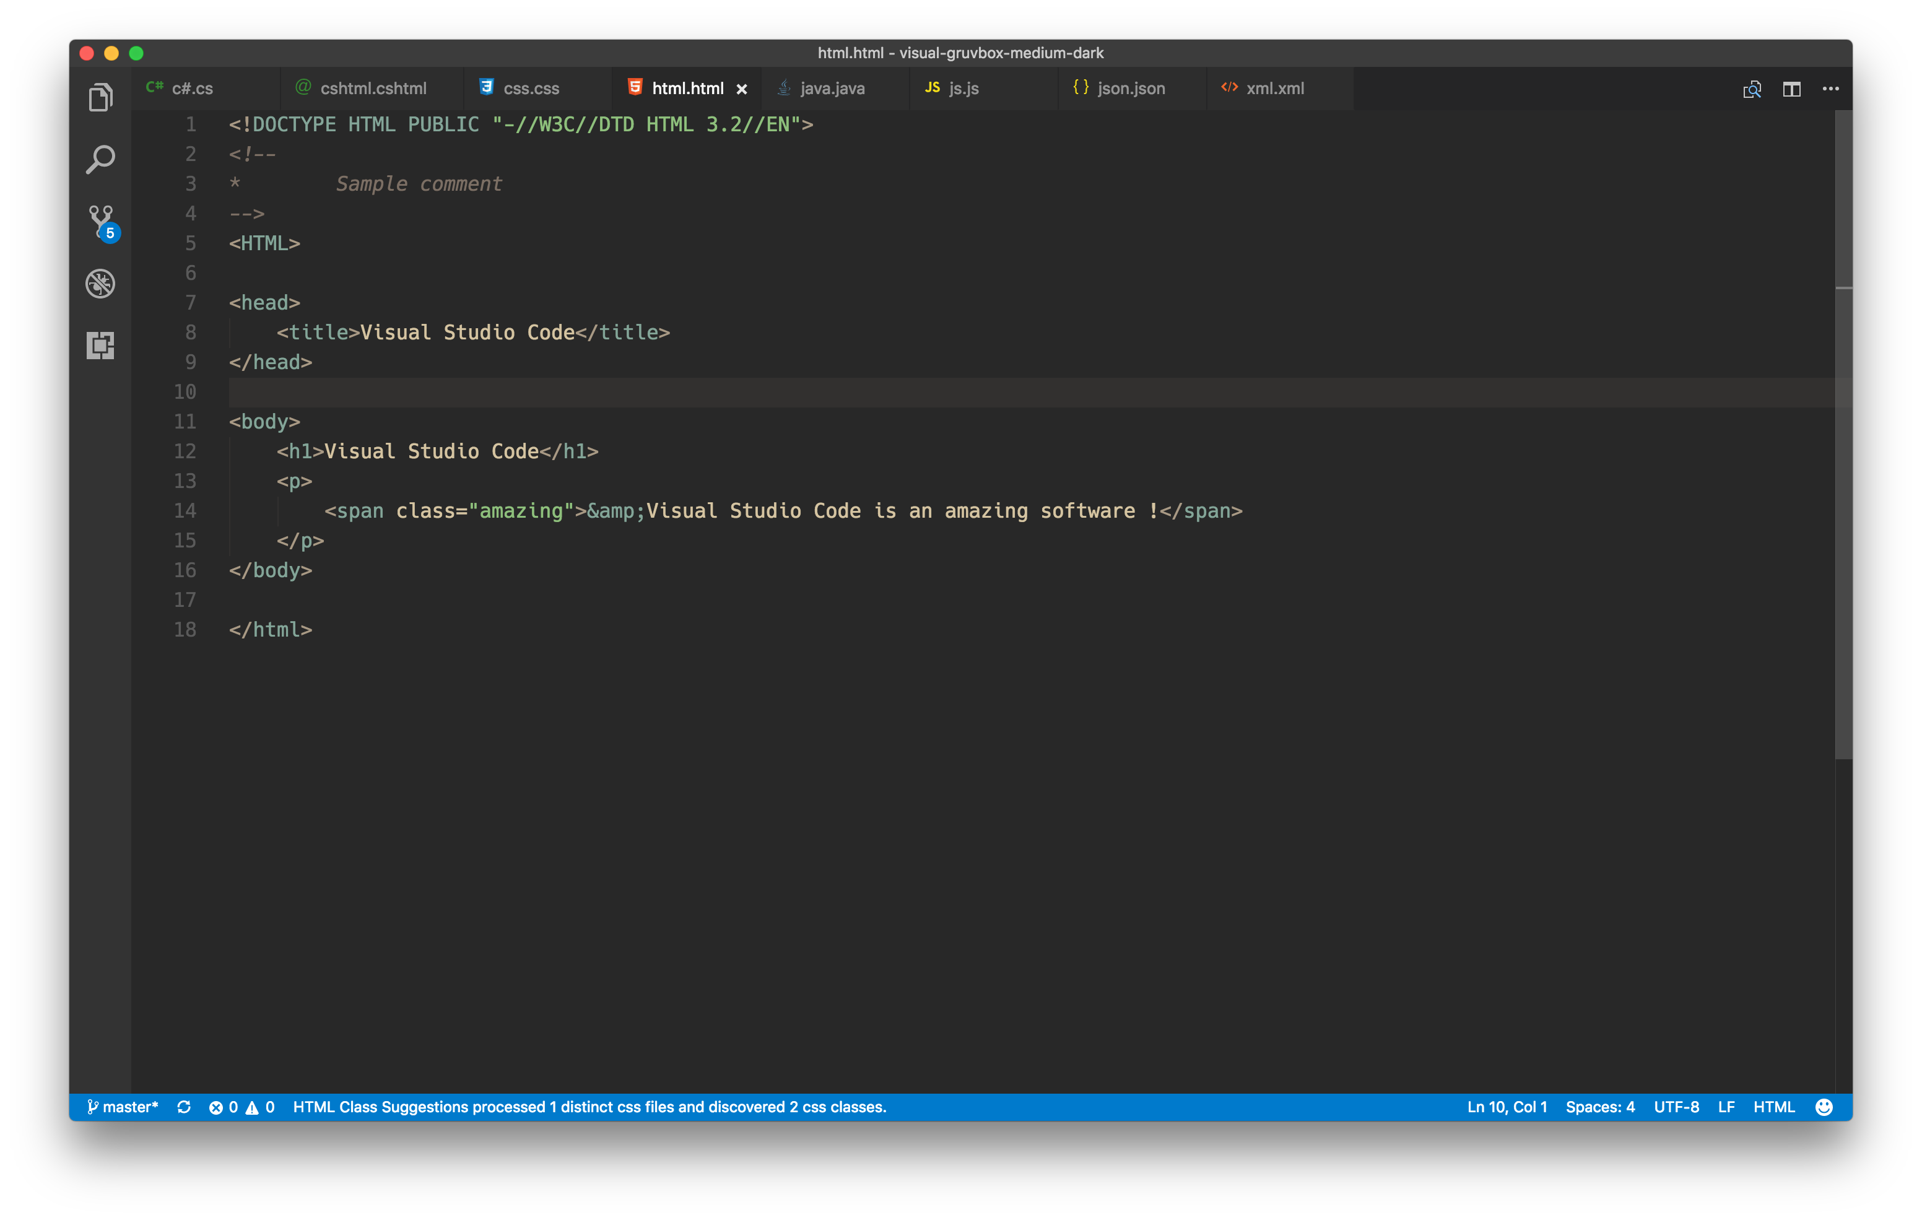Change the HTML language mode

pyautogui.click(x=1773, y=1107)
